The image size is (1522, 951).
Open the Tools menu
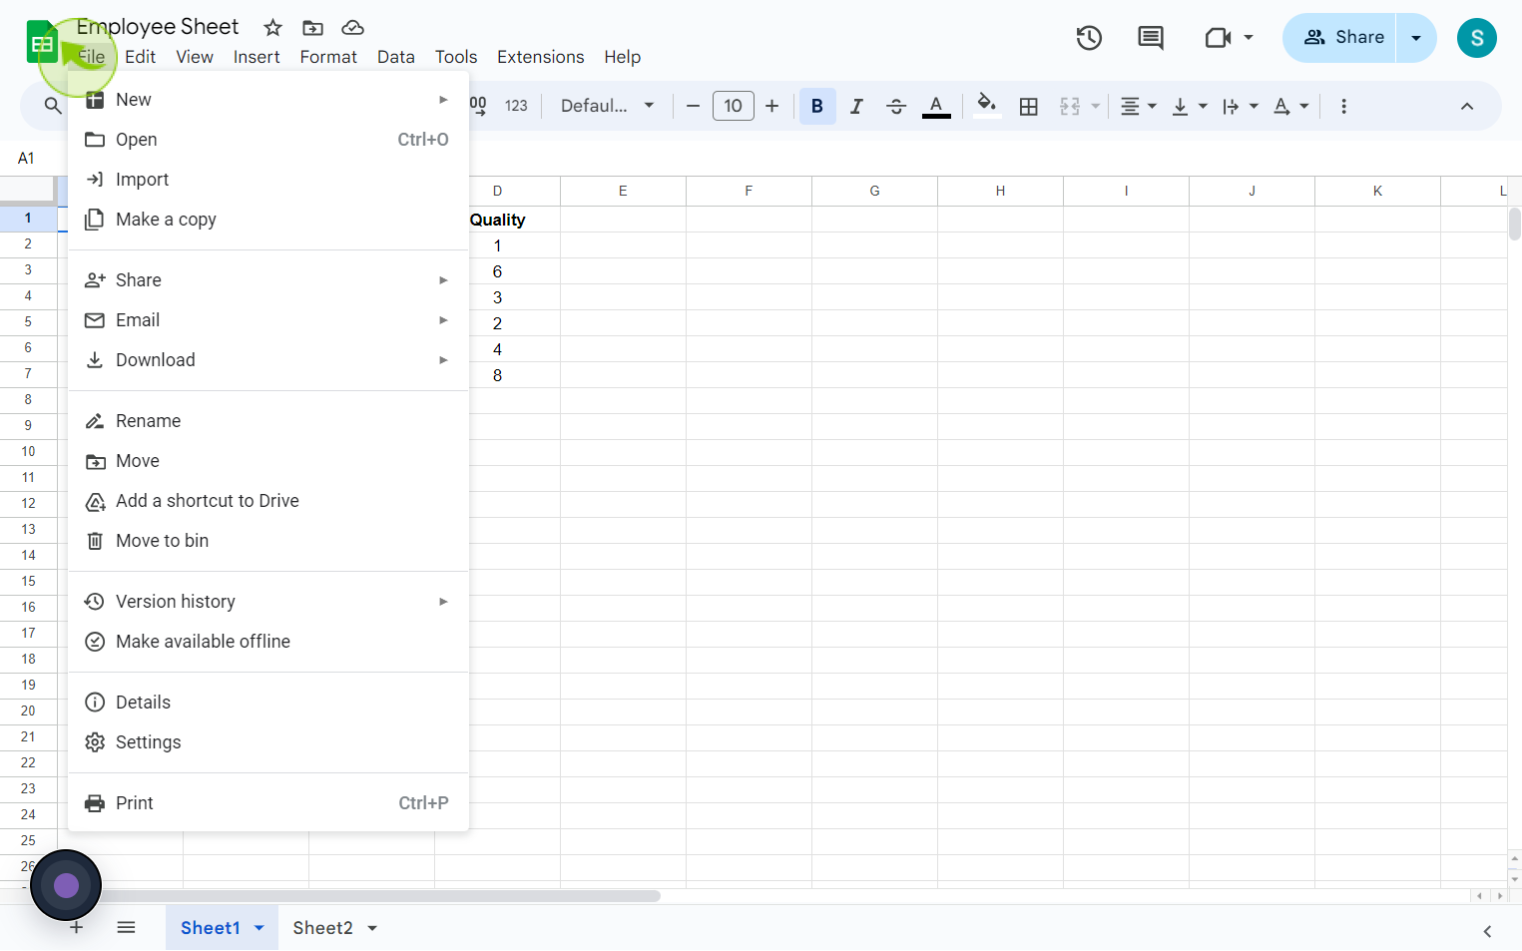click(456, 57)
